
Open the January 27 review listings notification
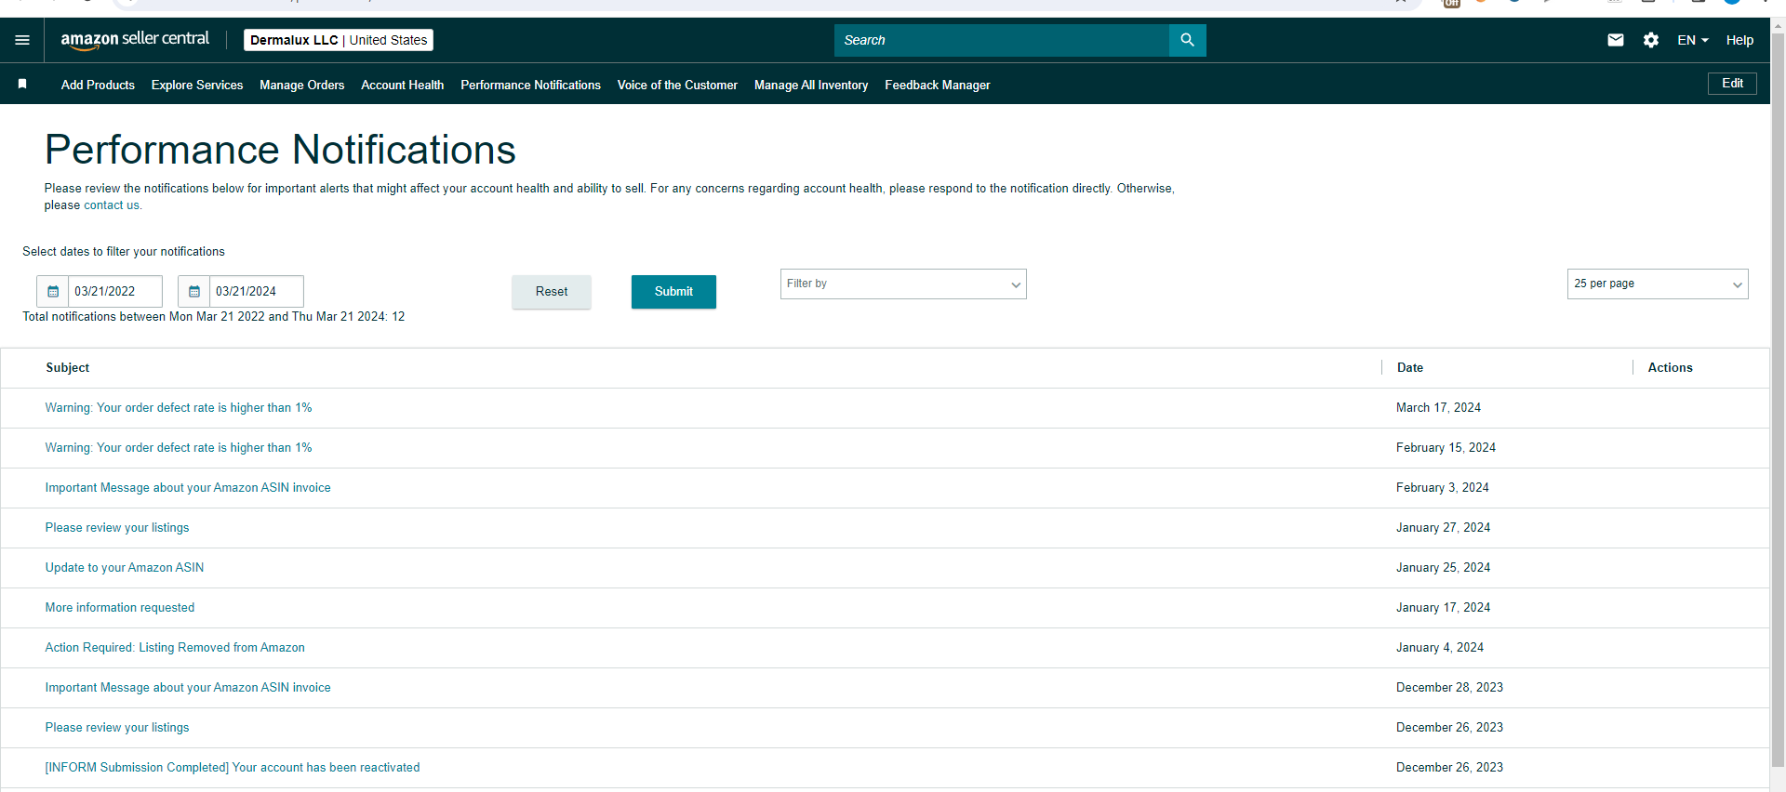117,528
